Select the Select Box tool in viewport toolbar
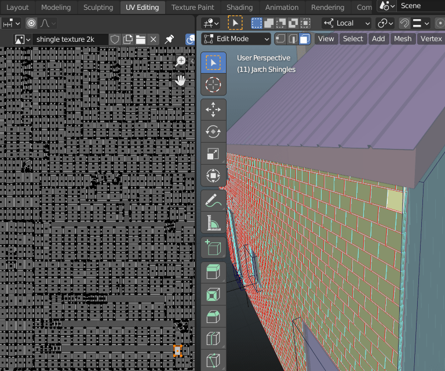Screen dimensions: 445x371 point(213,63)
